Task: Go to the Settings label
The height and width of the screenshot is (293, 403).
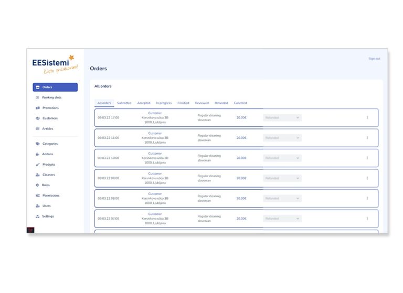Action: pos(48,216)
